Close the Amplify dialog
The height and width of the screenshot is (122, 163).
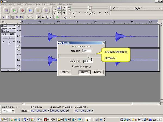[103, 43]
